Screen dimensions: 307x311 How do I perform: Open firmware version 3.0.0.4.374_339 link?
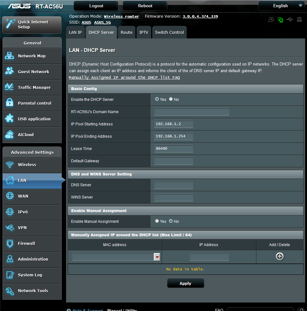200,16
